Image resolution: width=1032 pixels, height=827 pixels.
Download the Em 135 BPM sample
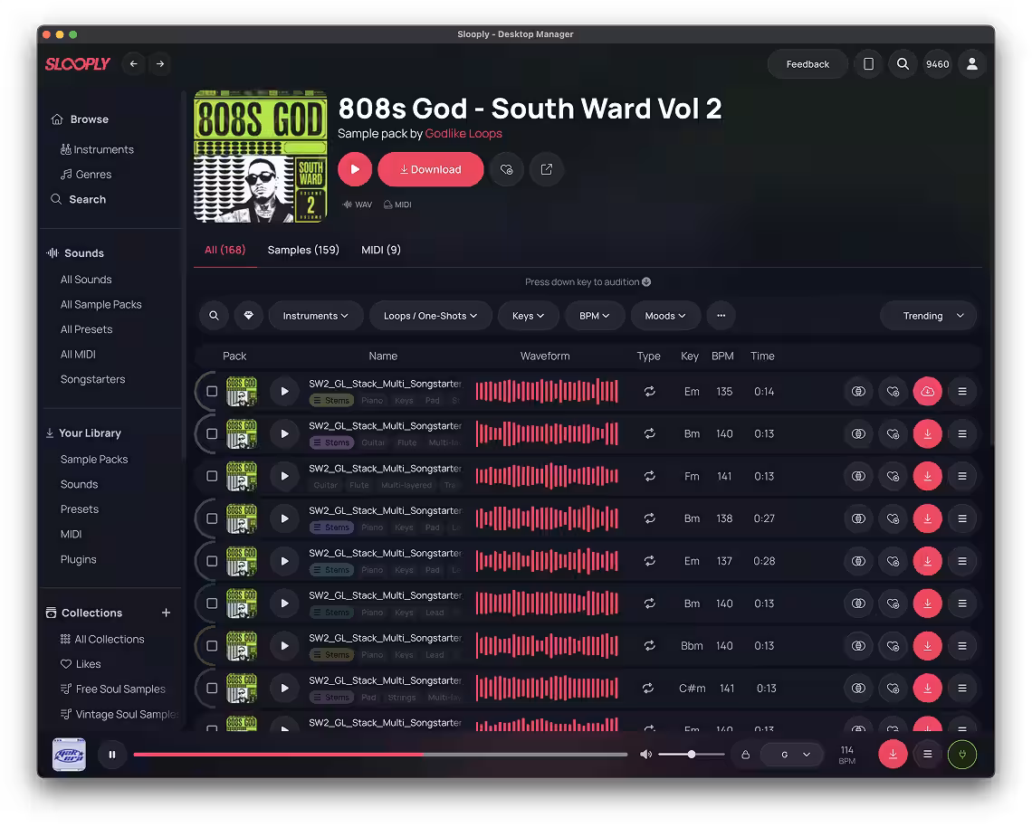(927, 392)
